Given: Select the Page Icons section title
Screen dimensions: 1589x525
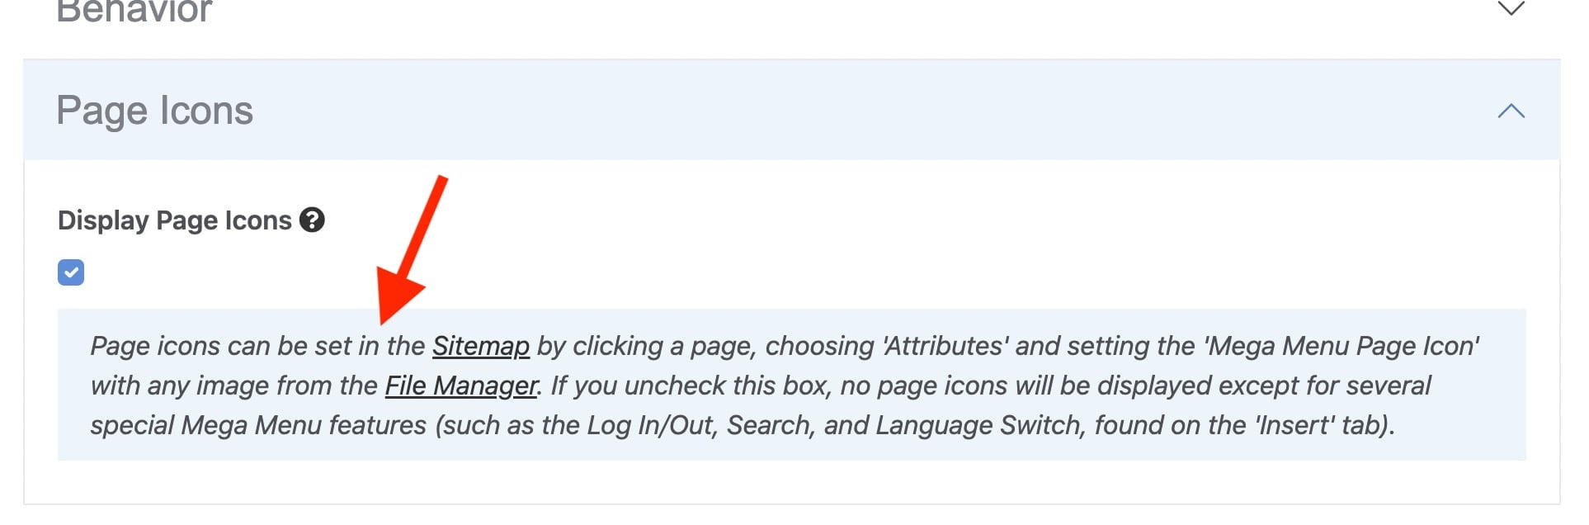Looking at the screenshot, I should click(x=155, y=111).
